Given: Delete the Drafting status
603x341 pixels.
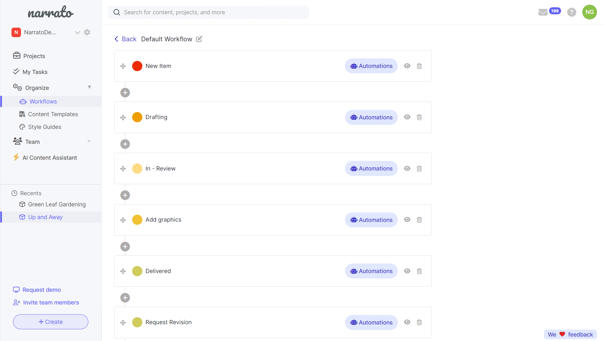Looking at the screenshot, I should (419, 117).
